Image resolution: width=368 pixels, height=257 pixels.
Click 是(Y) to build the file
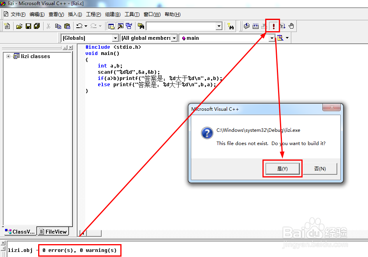point(282,168)
